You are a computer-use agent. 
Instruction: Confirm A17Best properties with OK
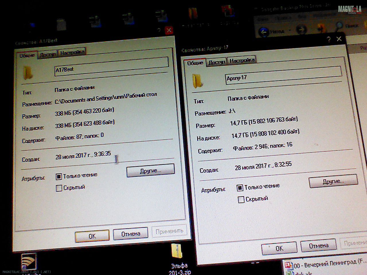point(92,236)
